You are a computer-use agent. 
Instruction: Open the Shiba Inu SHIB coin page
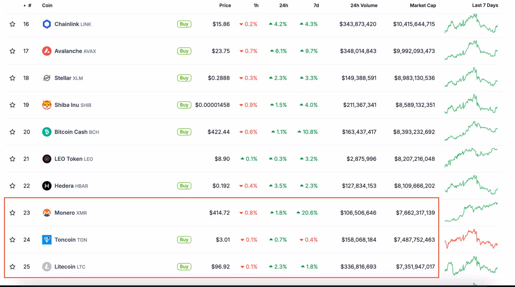(x=73, y=105)
